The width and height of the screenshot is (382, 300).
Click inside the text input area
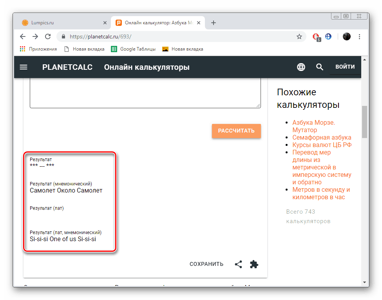pyautogui.click(x=145, y=92)
